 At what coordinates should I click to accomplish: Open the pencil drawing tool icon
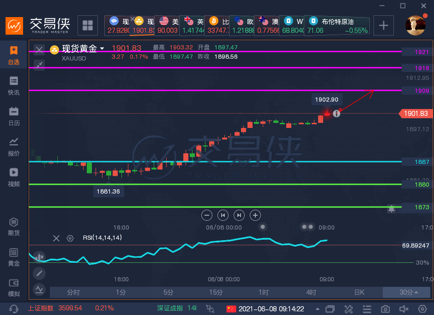pos(39,273)
